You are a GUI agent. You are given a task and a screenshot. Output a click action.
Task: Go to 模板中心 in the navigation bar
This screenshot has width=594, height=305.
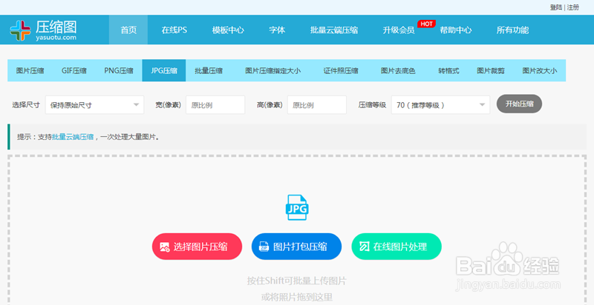228,30
